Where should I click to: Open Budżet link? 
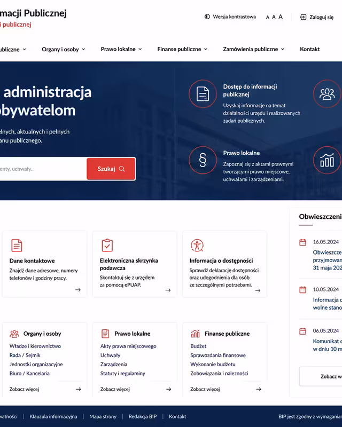(198, 346)
